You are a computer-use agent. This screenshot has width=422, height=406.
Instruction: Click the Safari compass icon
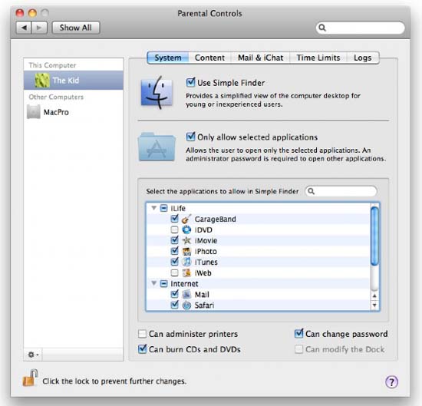coord(186,305)
